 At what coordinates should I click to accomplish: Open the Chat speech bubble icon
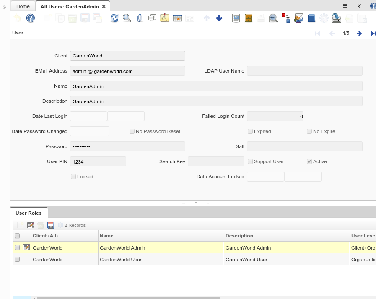coord(152,18)
